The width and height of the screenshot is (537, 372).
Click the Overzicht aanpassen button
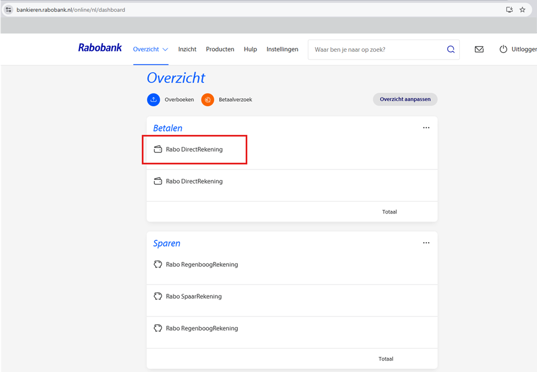pyautogui.click(x=405, y=99)
